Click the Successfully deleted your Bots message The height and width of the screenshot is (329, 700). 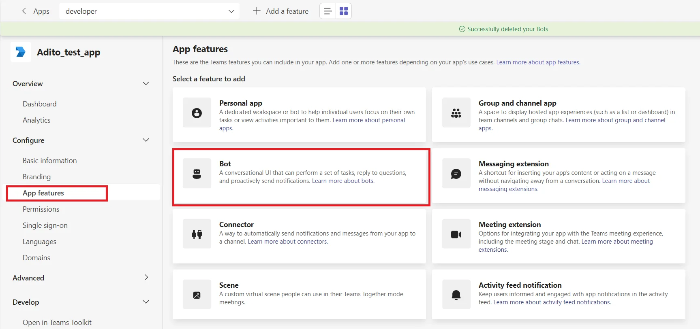[507, 29]
